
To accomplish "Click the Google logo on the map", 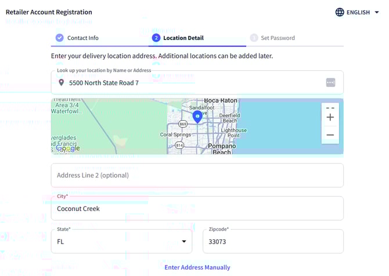I will point(67,148).
